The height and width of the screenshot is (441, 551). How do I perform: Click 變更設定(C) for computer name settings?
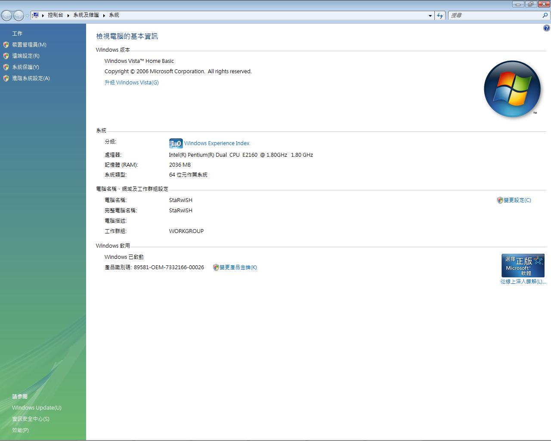pyautogui.click(x=517, y=200)
